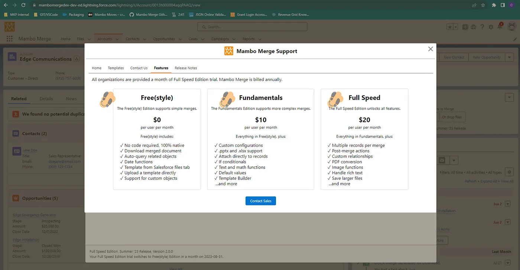
Task: Click the Fundamentals edition heading
Action: [x=261, y=98]
